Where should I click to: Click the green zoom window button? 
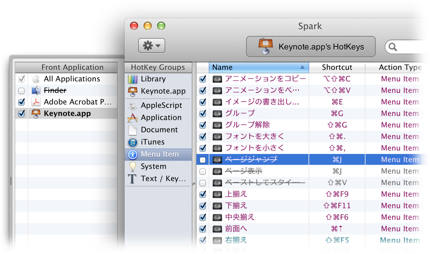161,26
